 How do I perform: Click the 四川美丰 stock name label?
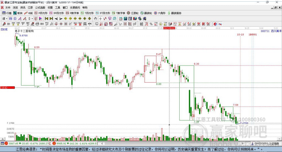(276, 31)
